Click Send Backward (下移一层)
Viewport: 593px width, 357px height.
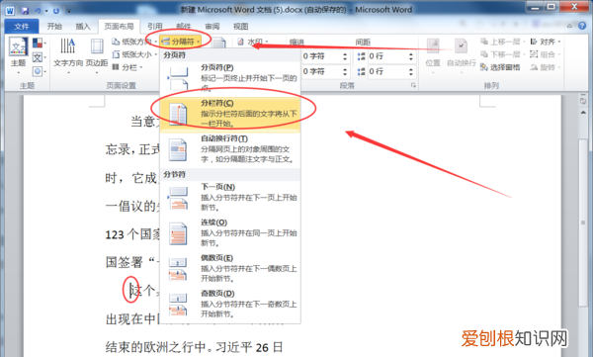coord(503,54)
